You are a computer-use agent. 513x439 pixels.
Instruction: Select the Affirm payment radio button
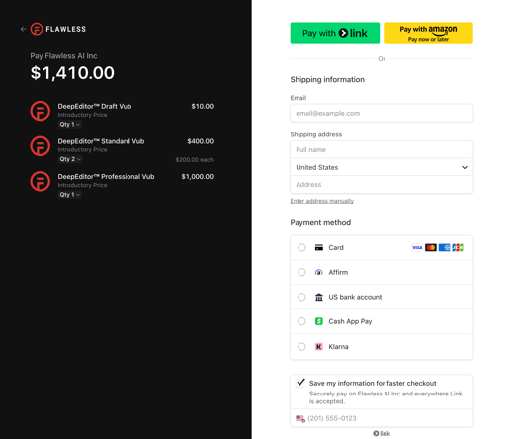pyautogui.click(x=301, y=272)
